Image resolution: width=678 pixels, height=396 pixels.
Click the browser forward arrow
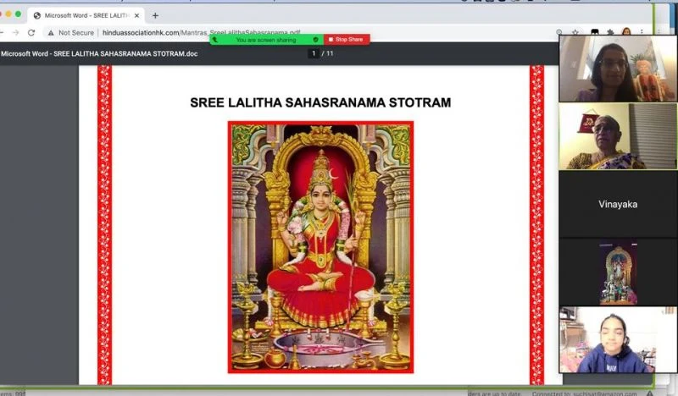click(15, 32)
